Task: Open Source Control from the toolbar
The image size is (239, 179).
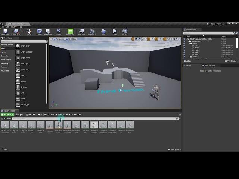Action: click(x=16, y=32)
